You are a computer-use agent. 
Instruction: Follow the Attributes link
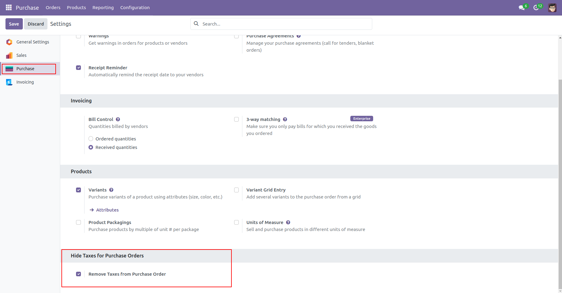107,210
